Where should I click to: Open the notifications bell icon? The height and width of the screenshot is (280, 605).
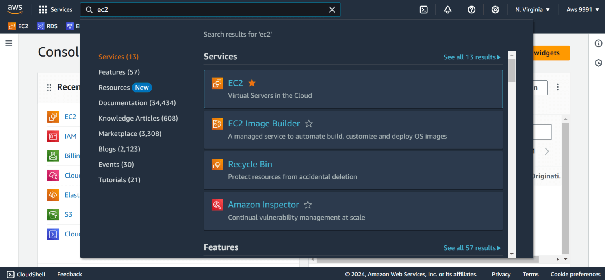coord(447,9)
